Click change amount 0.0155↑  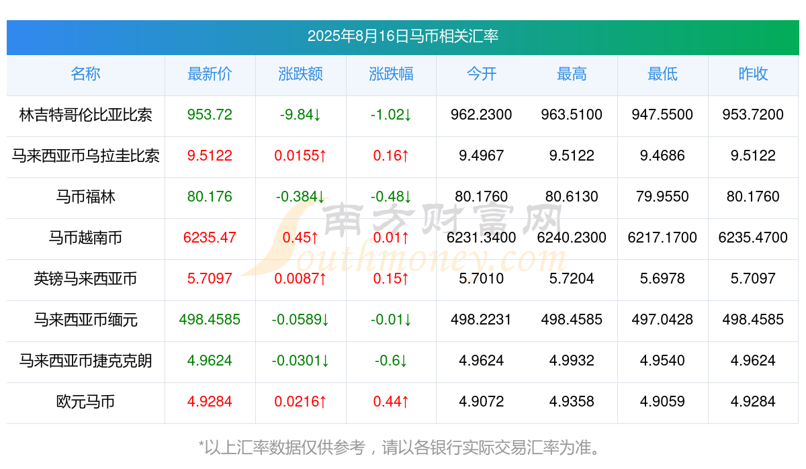tap(301, 156)
